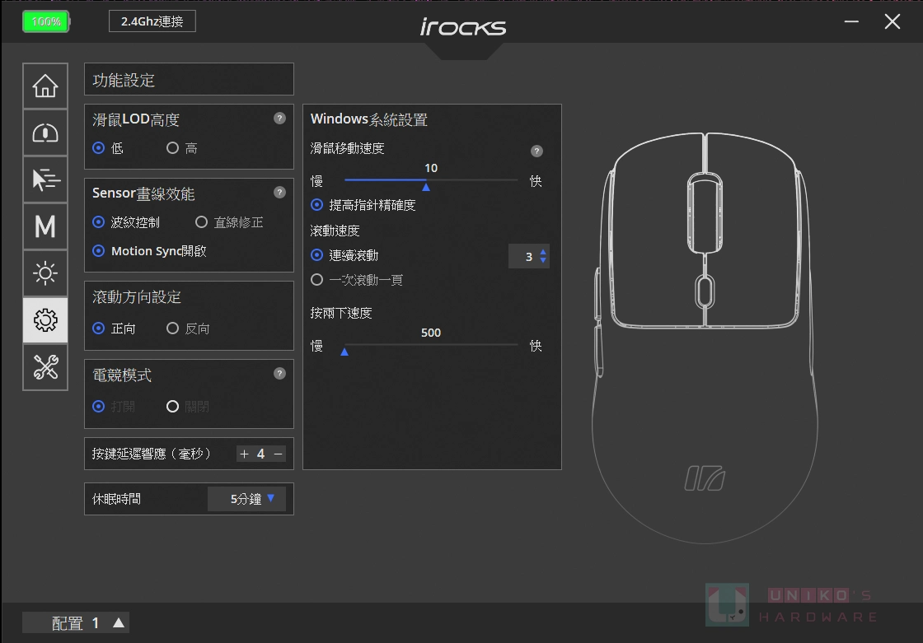Viewport: 923px width, 643px height.
Task: Minimize the irocks window
Action: (x=851, y=21)
